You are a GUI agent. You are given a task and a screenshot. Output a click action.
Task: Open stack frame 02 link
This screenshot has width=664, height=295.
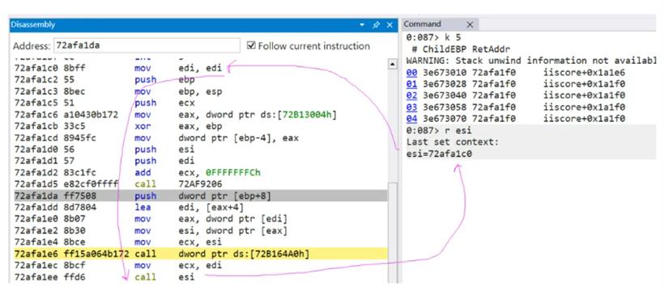(411, 95)
